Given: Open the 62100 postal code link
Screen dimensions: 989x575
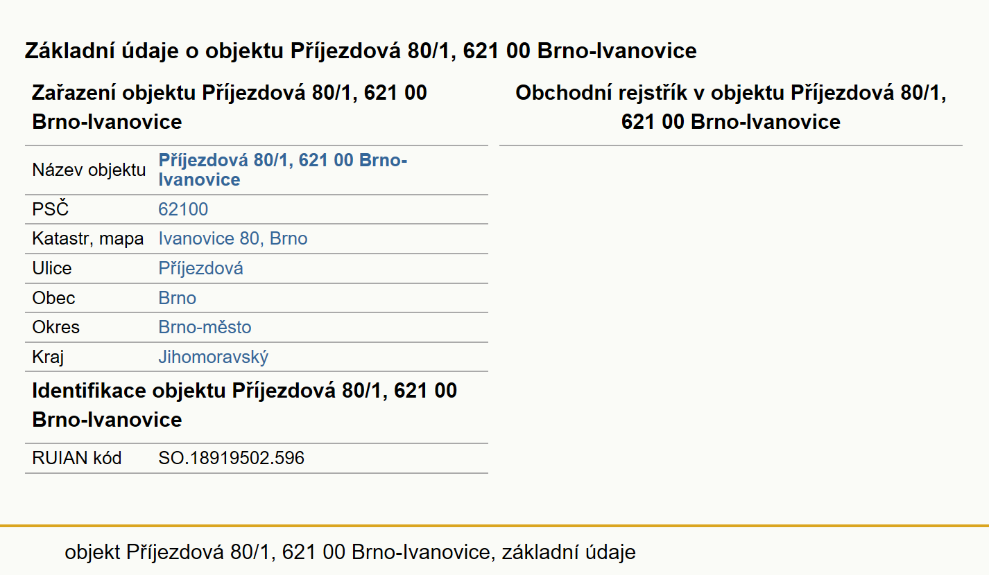Looking at the screenshot, I should (183, 209).
